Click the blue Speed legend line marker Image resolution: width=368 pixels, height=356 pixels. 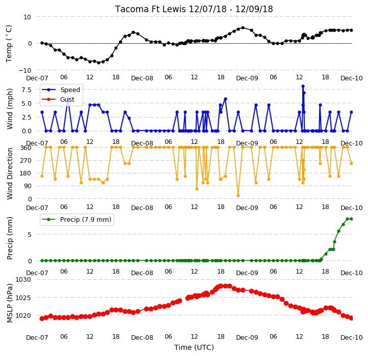click(x=48, y=90)
